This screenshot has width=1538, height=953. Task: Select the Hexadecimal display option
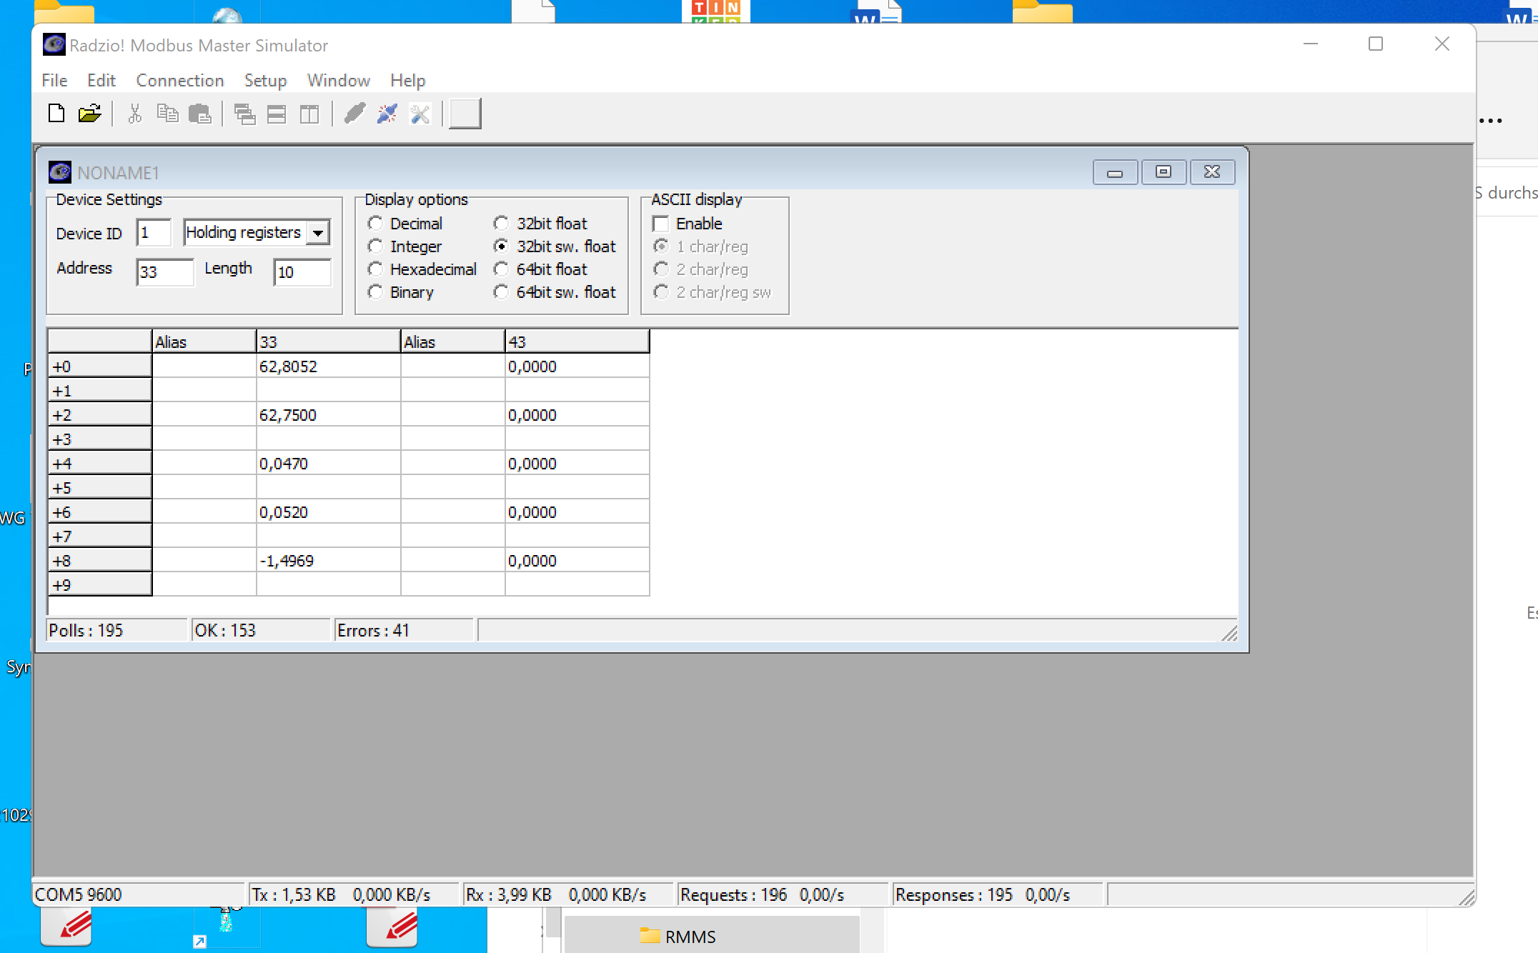tap(375, 269)
